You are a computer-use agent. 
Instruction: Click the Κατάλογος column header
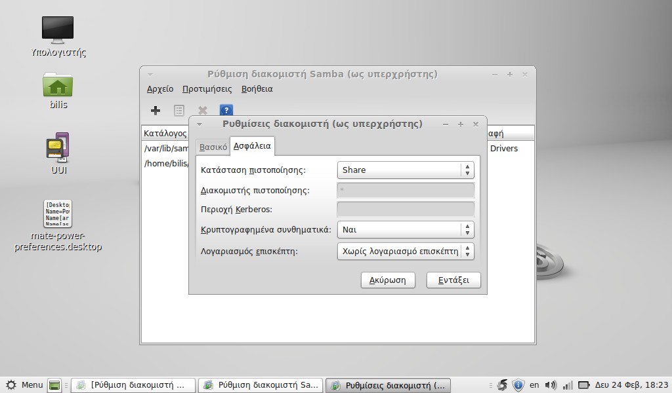tap(165, 134)
